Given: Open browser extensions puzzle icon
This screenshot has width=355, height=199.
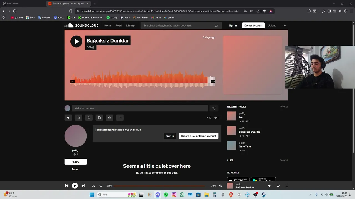Looking at the screenshot, I should [309, 11].
